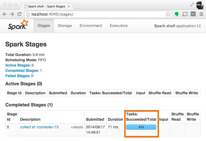Screen dimensions: 206x141
Task: Click the Completed Stages link
Action: (x=22, y=70)
